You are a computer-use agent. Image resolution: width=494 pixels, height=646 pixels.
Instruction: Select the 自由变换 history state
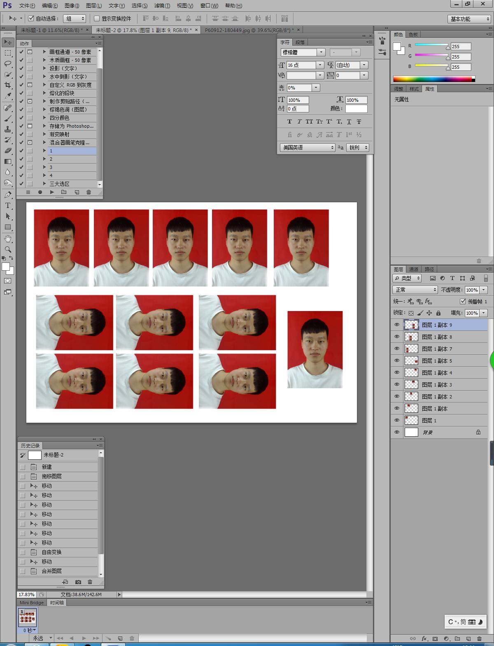(x=58, y=552)
